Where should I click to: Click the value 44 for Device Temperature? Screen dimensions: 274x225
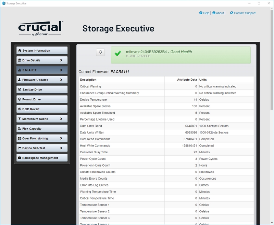coord(195,100)
